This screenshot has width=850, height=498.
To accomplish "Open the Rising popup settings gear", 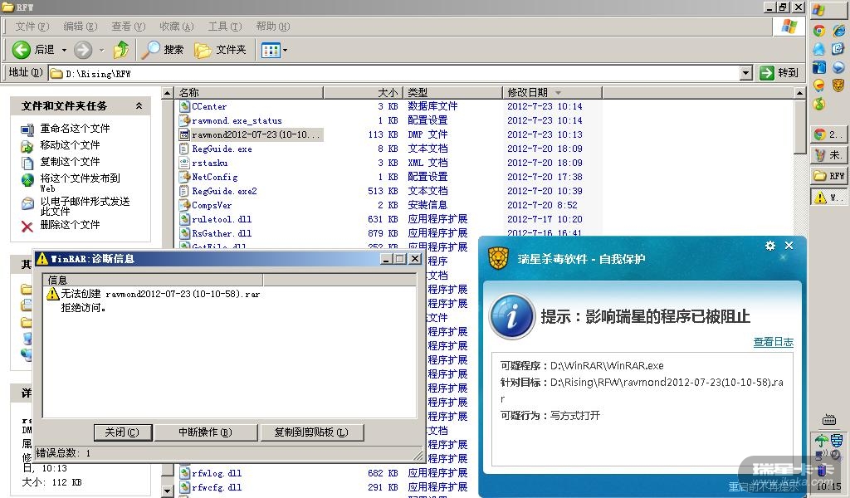I will pyautogui.click(x=770, y=246).
